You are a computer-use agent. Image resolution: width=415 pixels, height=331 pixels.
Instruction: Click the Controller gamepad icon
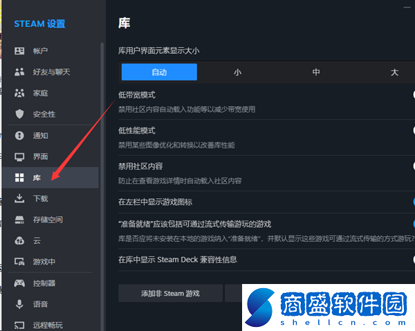coord(19,283)
